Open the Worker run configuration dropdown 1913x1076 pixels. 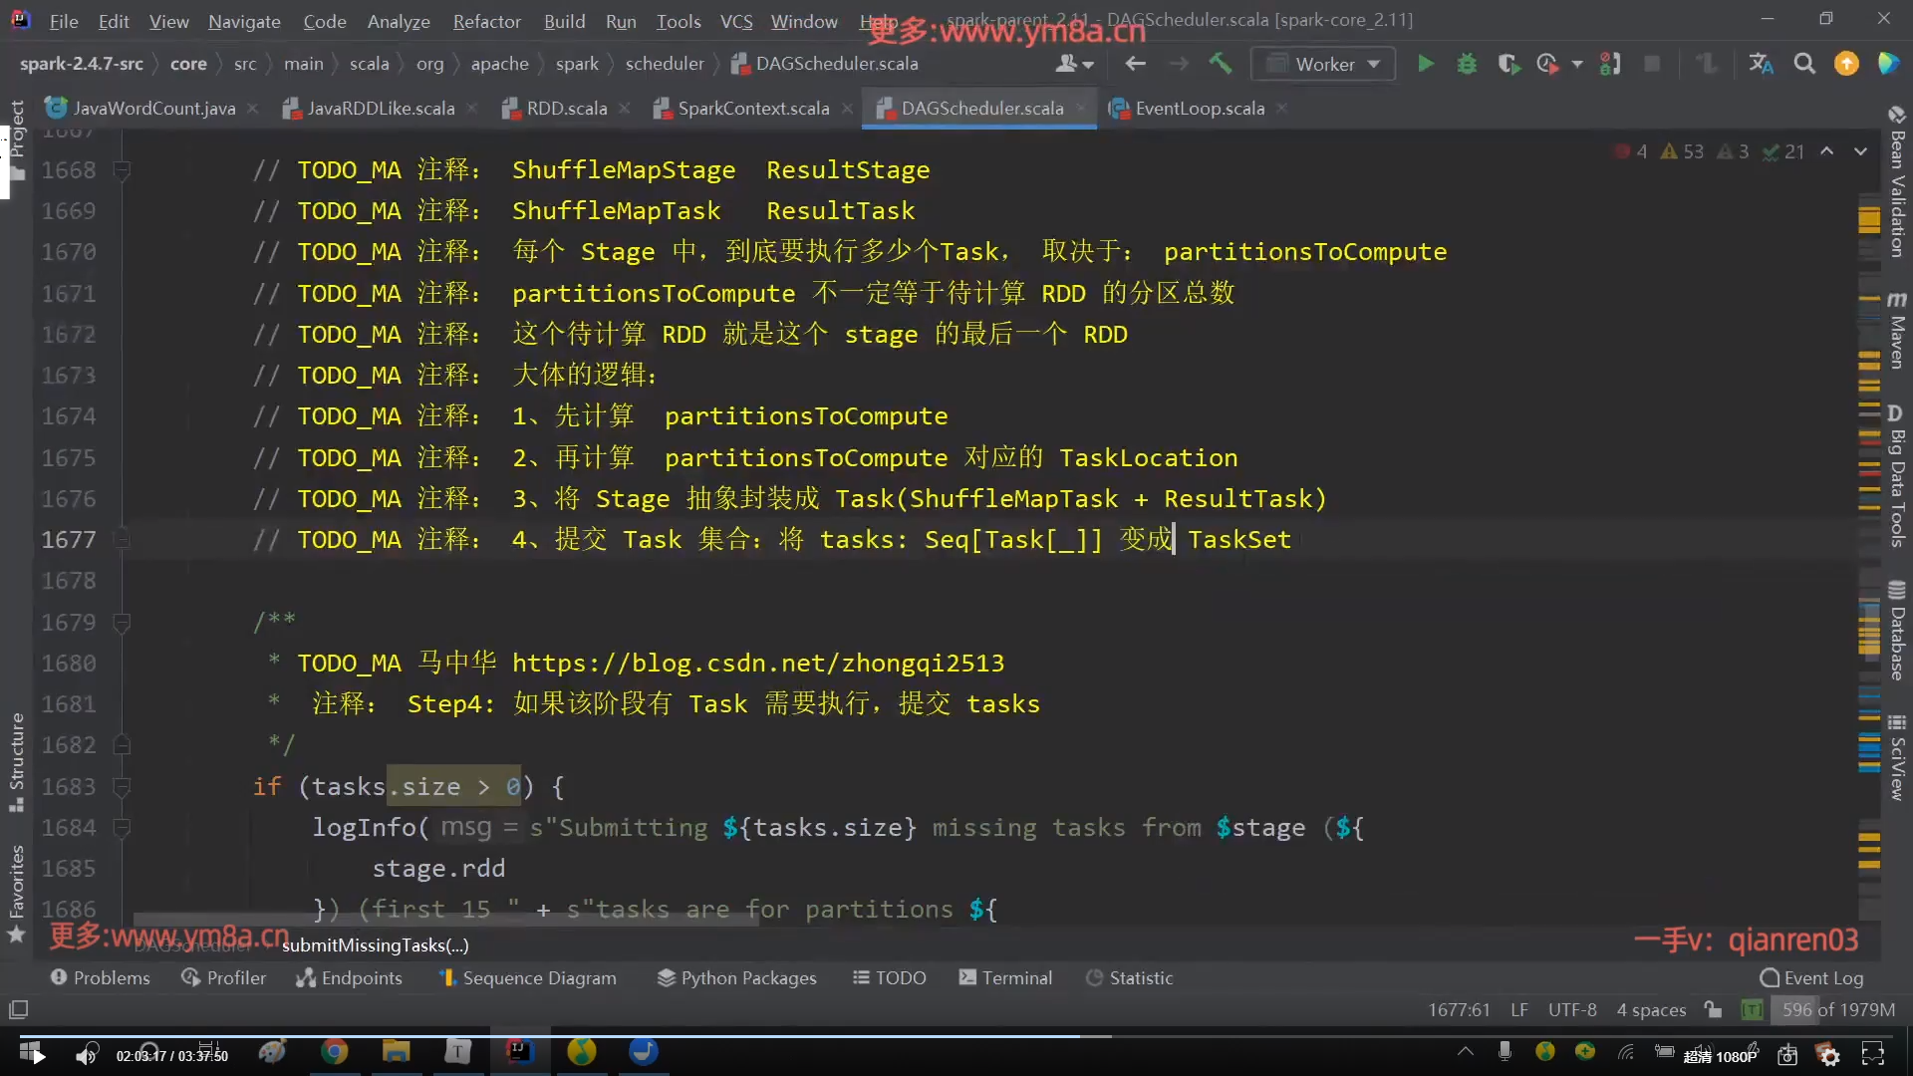tap(1324, 64)
